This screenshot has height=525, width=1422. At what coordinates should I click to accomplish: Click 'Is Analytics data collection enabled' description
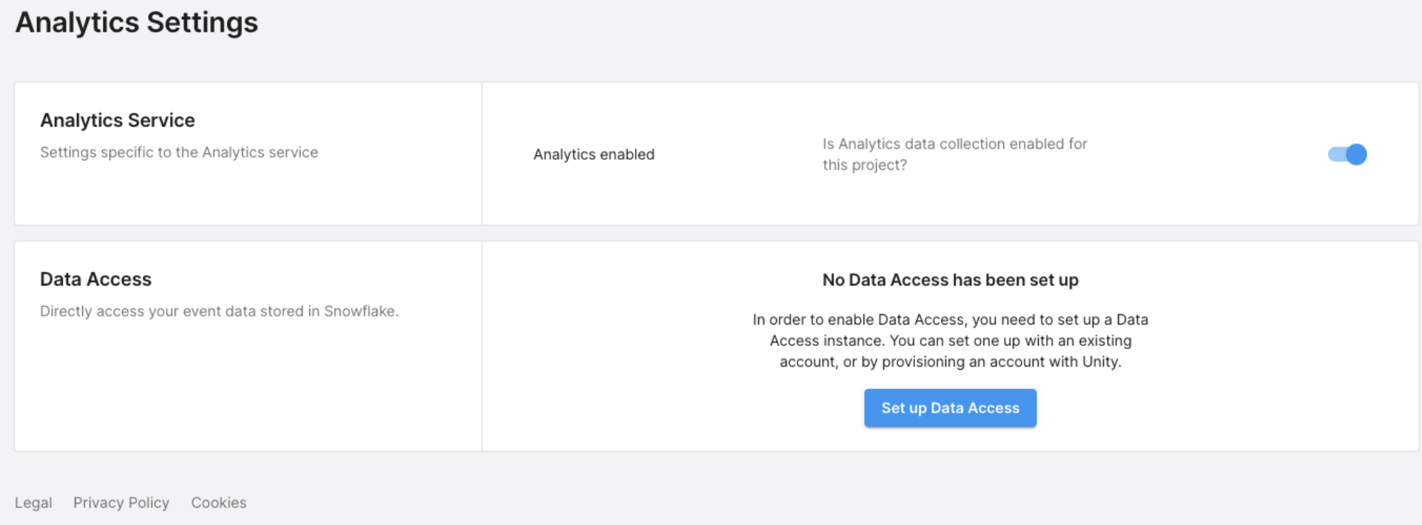pos(954,144)
